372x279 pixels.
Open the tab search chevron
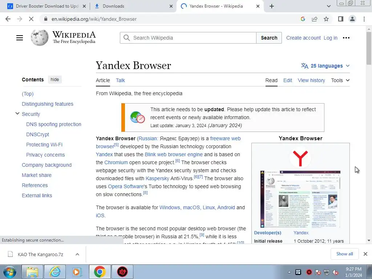click(x=328, y=6)
